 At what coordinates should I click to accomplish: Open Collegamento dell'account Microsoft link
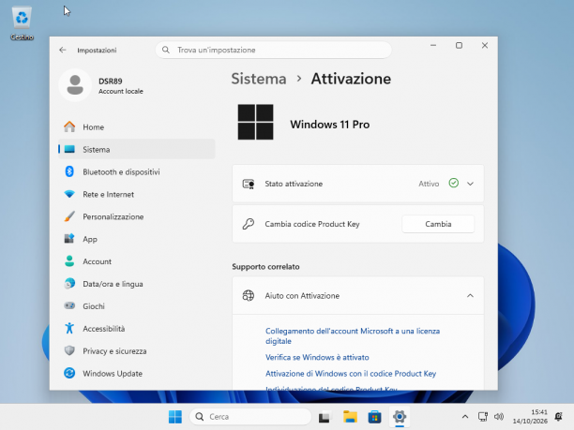pyautogui.click(x=353, y=335)
